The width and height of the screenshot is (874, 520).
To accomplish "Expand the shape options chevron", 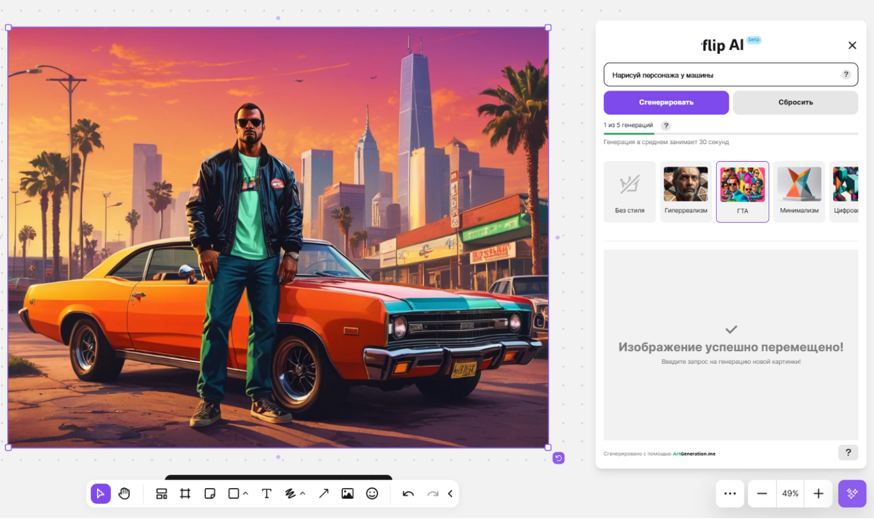I will tap(246, 493).
